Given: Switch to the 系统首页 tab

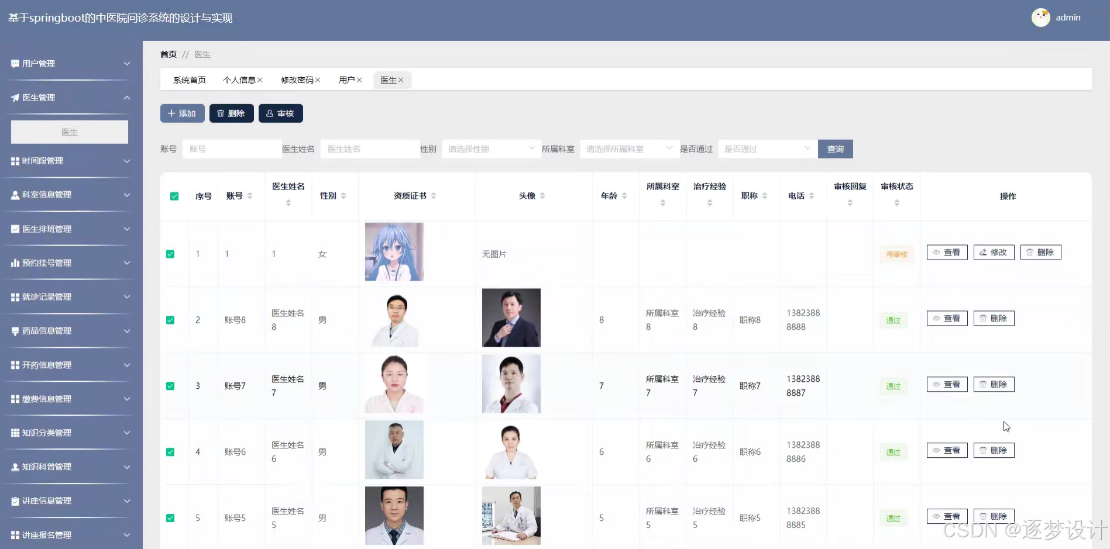Looking at the screenshot, I should click(x=190, y=80).
